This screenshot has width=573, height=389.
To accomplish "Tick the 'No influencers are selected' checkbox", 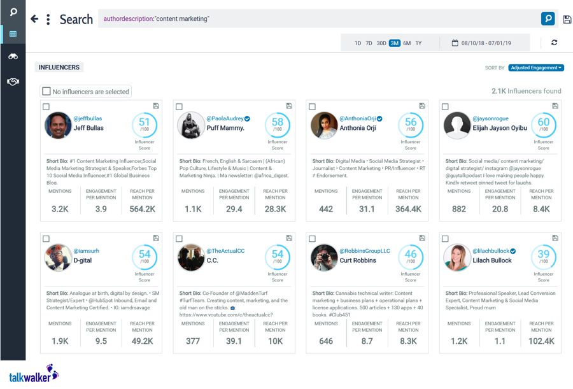I will click(46, 91).
